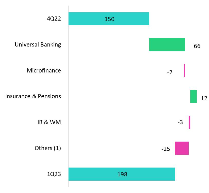
Task: Select the Universal Banking axis label
Action: [x=38, y=44]
